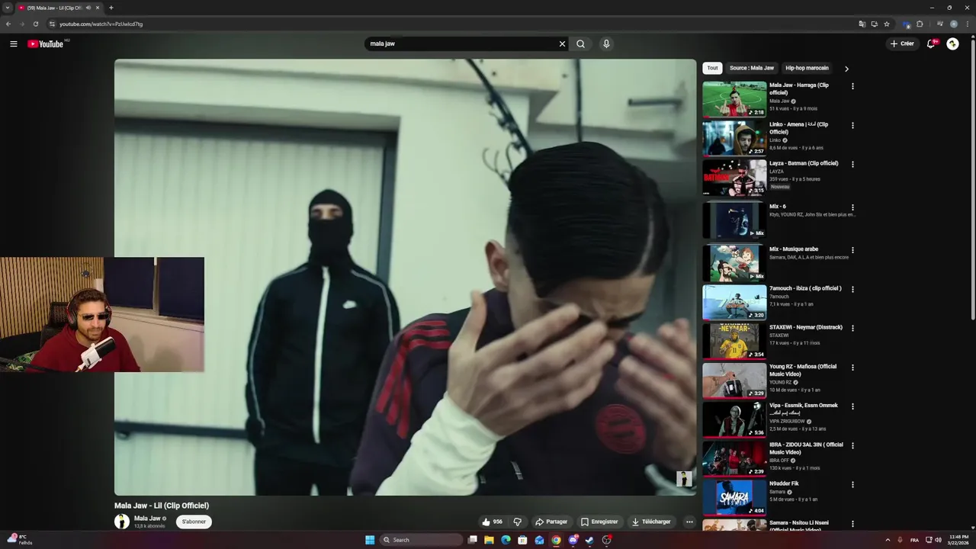Save video using Enregistrer

pos(599,522)
